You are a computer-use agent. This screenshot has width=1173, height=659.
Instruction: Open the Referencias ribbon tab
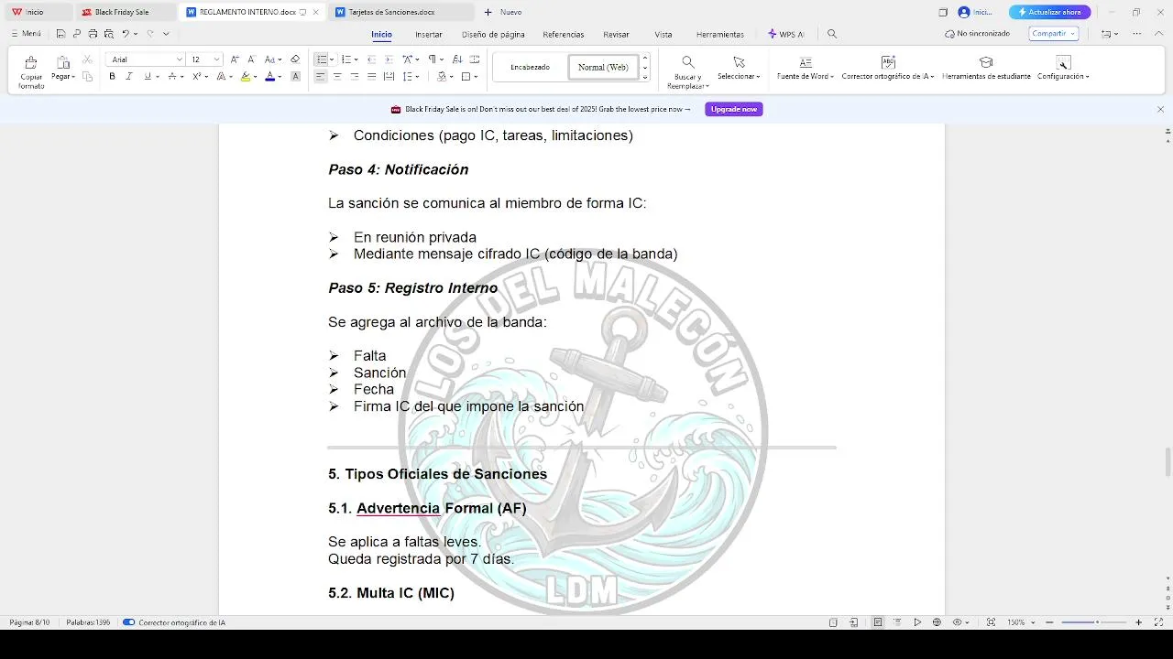(563, 34)
